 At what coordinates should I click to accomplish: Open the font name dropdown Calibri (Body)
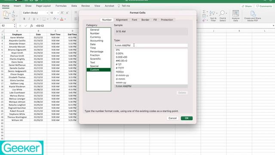click(47, 13)
